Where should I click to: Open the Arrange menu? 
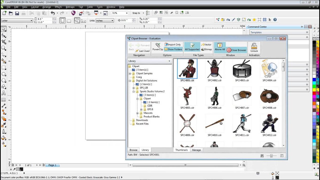(46, 7)
